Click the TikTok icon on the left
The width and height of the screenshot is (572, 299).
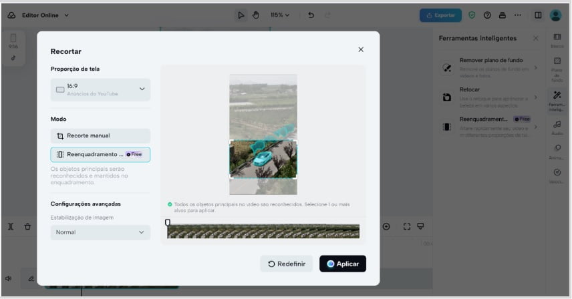tap(13, 58)
